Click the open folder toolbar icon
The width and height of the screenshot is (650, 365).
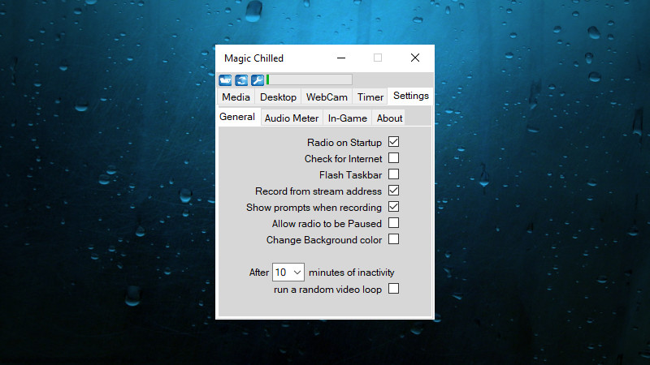coord(226,79)
